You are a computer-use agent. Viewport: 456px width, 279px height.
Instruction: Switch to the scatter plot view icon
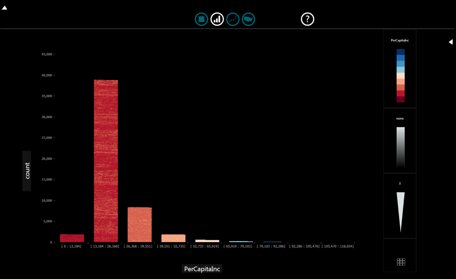tap(233, 19)
